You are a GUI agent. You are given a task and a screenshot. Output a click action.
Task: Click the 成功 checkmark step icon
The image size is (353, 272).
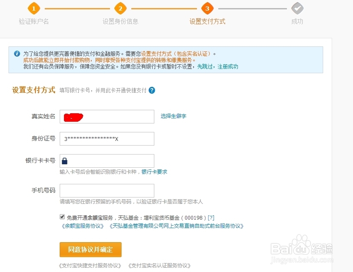(297, 9)
